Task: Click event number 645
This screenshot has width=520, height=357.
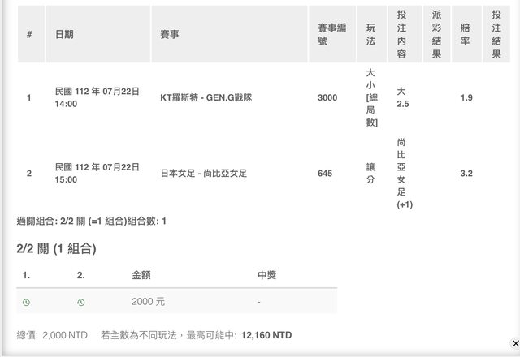Action: [x=325, y=174]
